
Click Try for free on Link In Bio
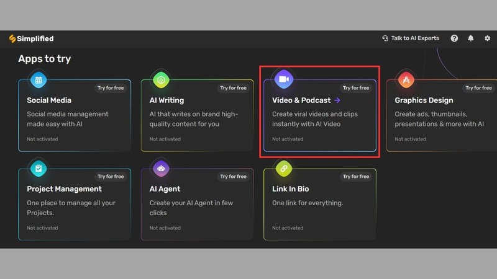356,177
